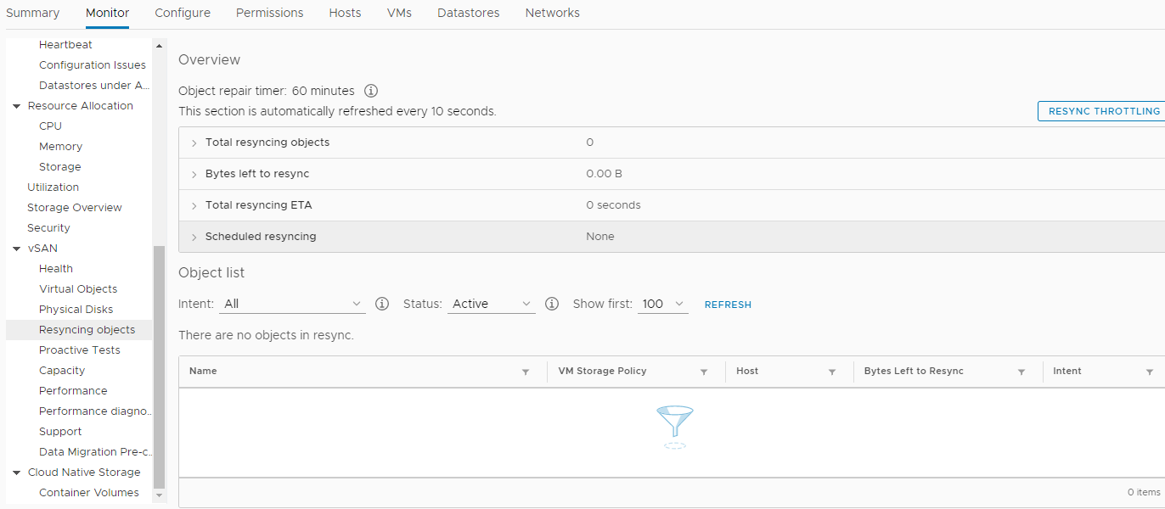
Task: Open the Networks tab
Action: 553,13
